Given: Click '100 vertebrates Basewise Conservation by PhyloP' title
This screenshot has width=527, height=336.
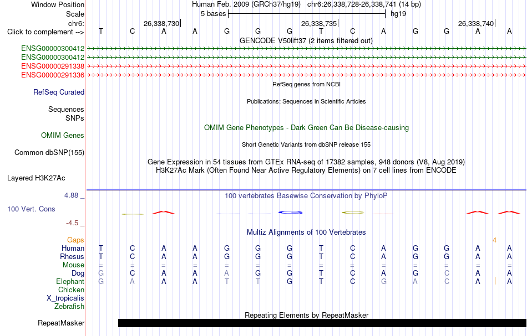Looking at the screenshot, I should click(306, 196).
